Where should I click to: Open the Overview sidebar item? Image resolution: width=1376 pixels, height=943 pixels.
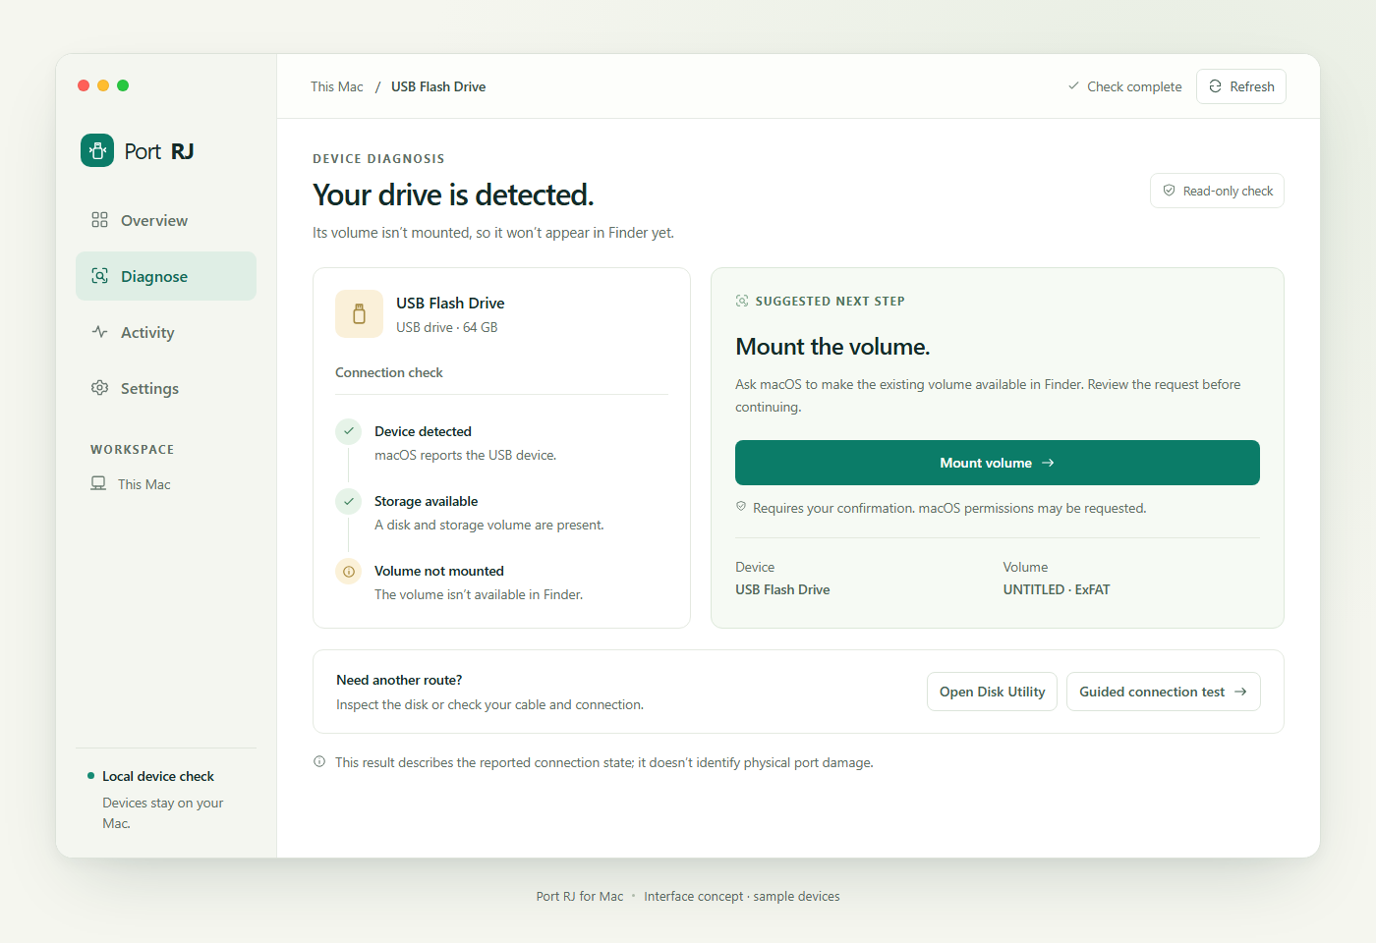pos(166,220)
